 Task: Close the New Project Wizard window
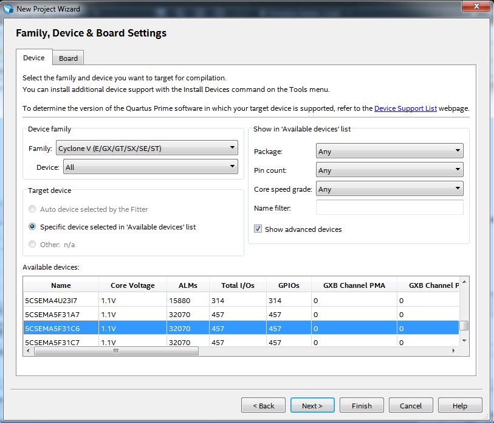[x=476, y=6]
